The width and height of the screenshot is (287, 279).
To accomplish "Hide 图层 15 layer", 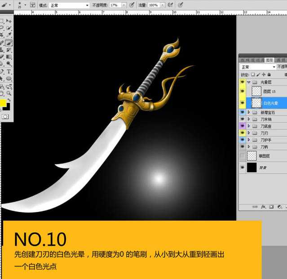I will pyautogui.click(x=243, y=91).
